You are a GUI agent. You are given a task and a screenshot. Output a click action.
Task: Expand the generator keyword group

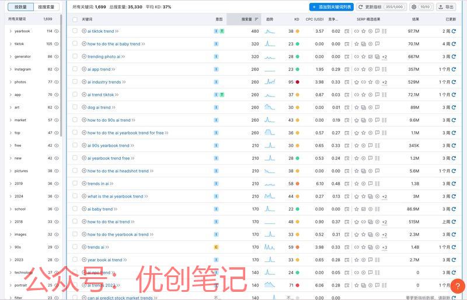(x=11, y=56)
